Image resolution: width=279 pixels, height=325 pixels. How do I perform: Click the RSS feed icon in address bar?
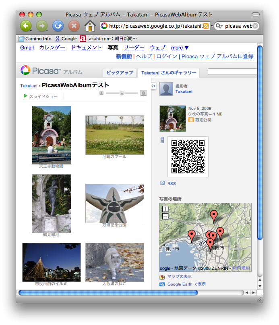coord(206,26)
